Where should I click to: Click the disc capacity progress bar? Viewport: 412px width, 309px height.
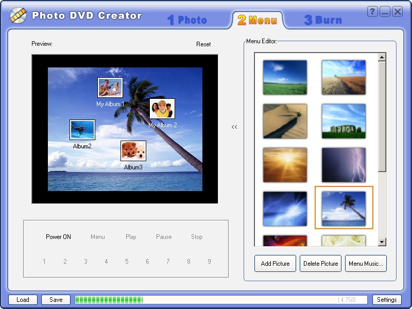click(221, 300)
